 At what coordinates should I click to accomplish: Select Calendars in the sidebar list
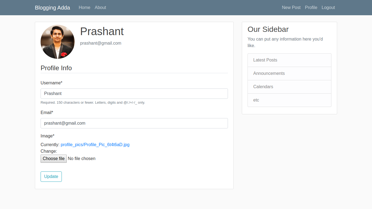pos(263,87)
